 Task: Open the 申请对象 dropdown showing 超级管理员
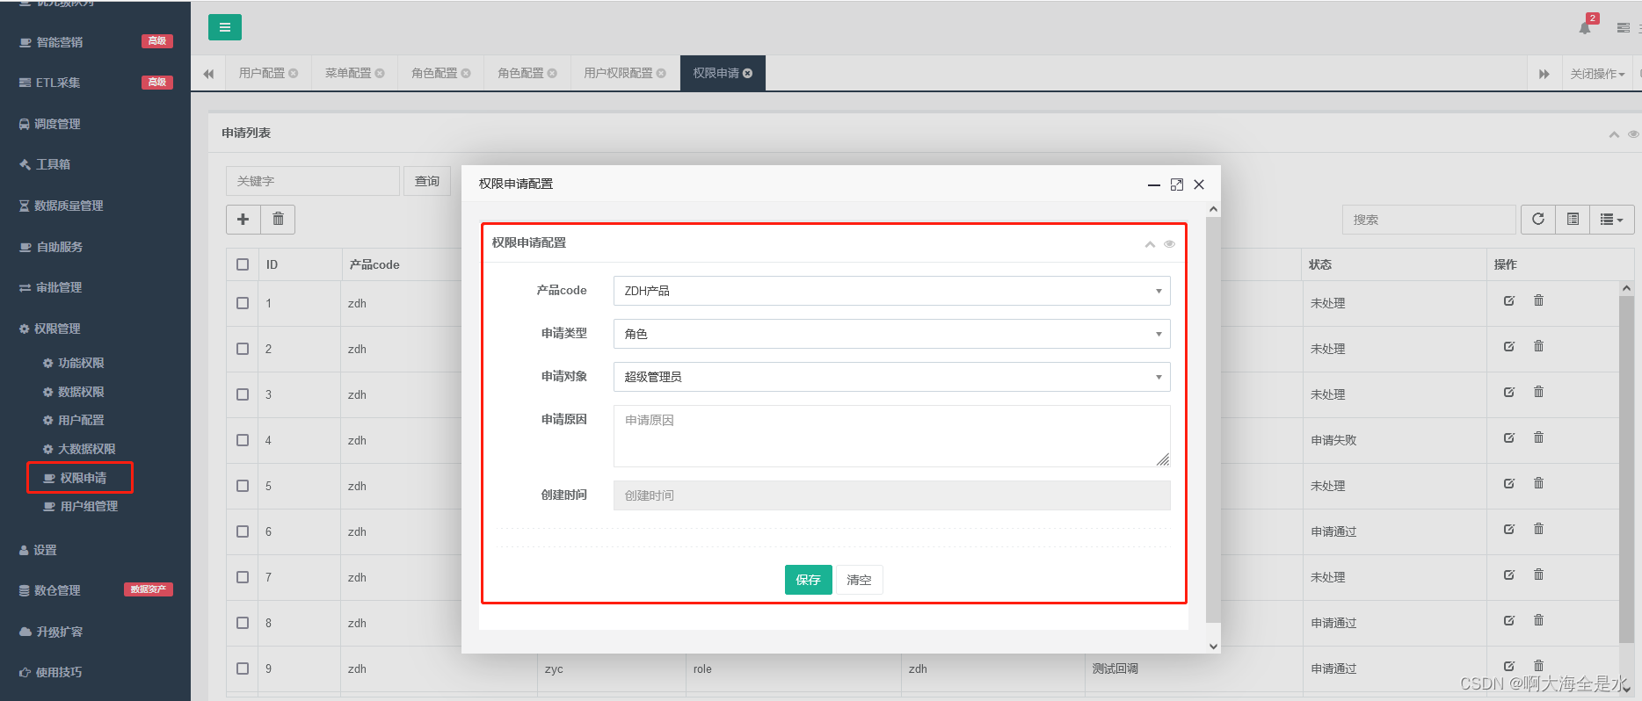tap(891, 377)
